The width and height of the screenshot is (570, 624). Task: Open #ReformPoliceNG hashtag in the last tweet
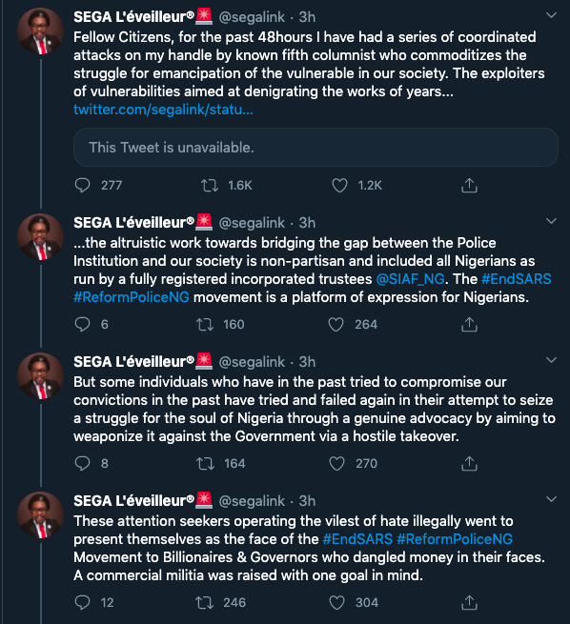455,539
